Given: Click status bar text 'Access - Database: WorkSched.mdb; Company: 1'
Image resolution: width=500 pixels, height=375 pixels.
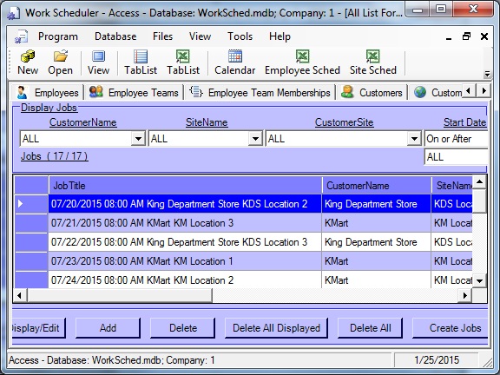Looking at the screenshot, I should point(112,360).
